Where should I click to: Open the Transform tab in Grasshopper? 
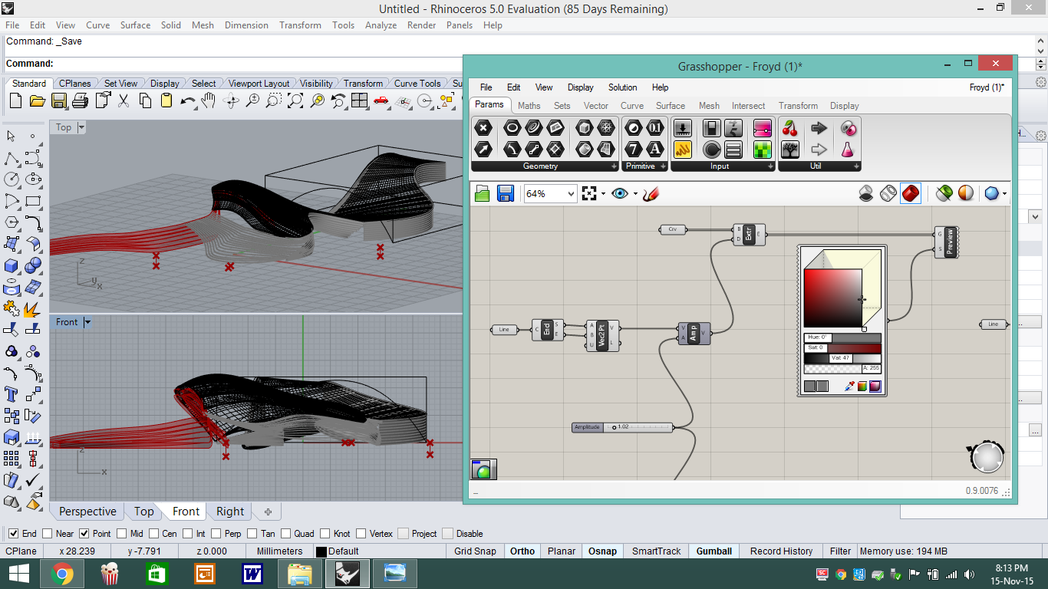pos(798,106)
